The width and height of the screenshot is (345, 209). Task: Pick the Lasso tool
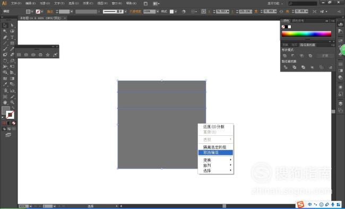[x=12, y=31]
